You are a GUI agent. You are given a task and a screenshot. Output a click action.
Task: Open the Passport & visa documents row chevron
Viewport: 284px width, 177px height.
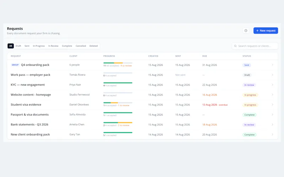click(x=272, y=114)
